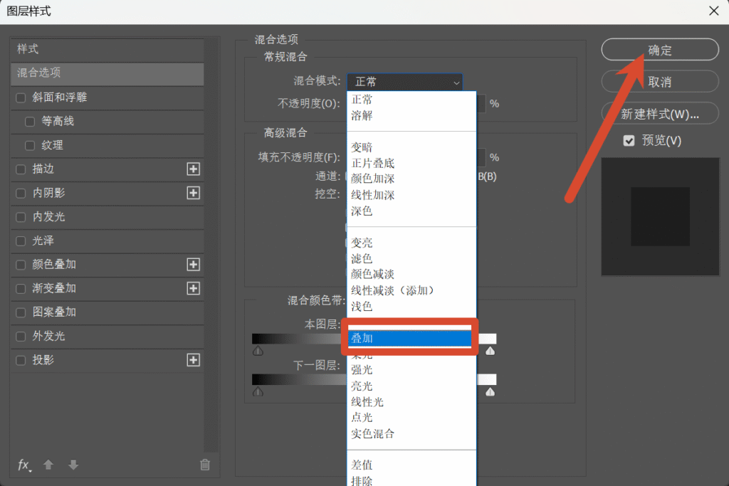Screen dimensions: 729x486
Task: Click 本图层 white point slider handle
Action: (490, 352)
